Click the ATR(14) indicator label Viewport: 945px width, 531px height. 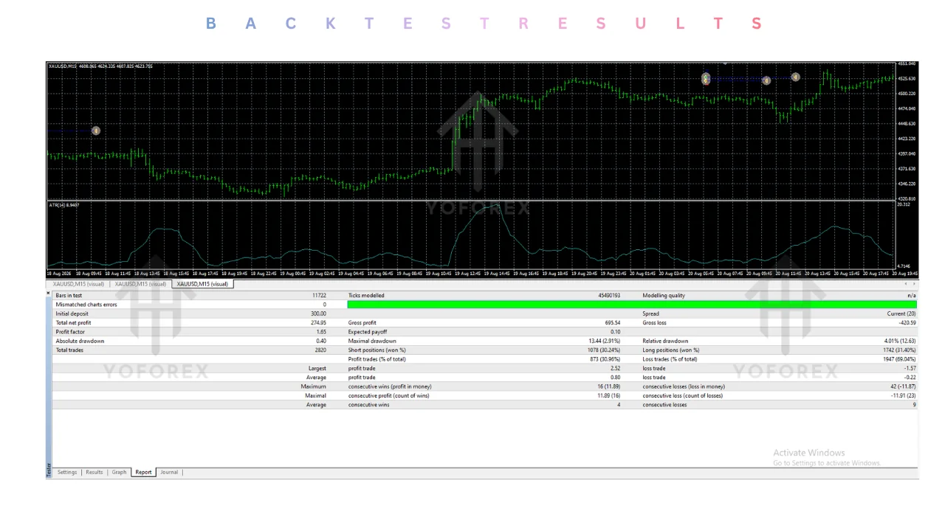pos(64,205)
